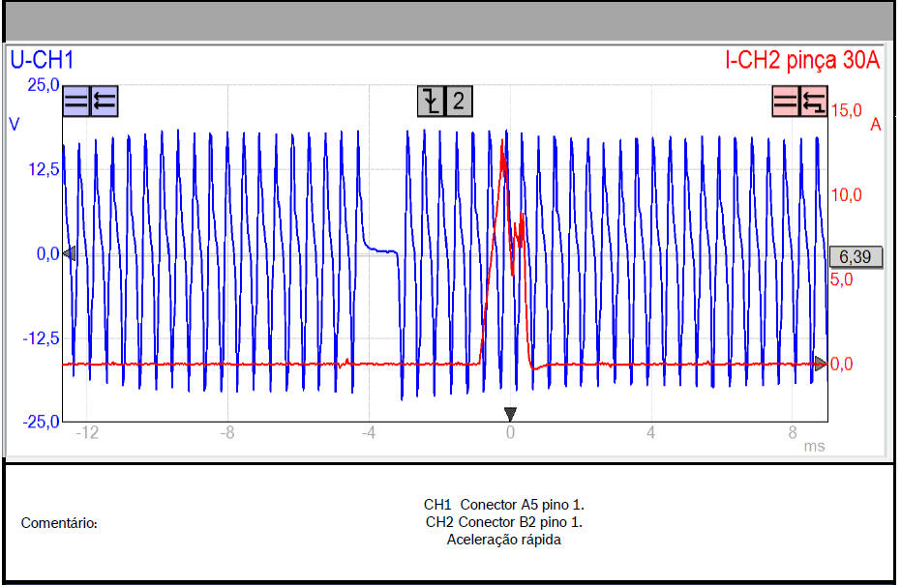The height and width of the screenshot is (585, 901).
Task: Click the blue CH1 coupling icon
Action: pyautogui.click(x=76, y=102)
